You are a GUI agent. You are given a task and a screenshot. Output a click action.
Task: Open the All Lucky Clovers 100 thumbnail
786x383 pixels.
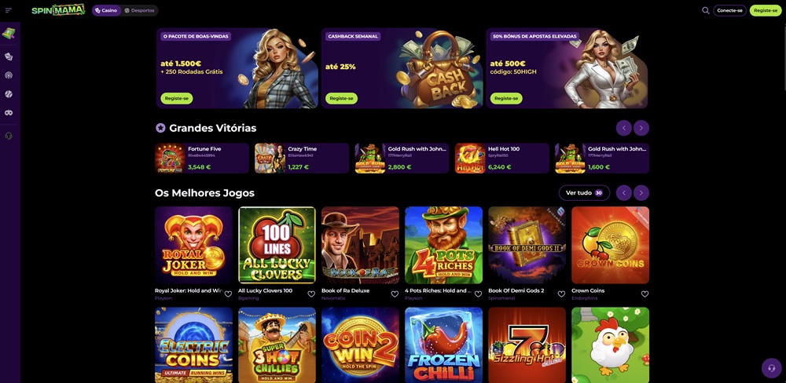(277, 246)
